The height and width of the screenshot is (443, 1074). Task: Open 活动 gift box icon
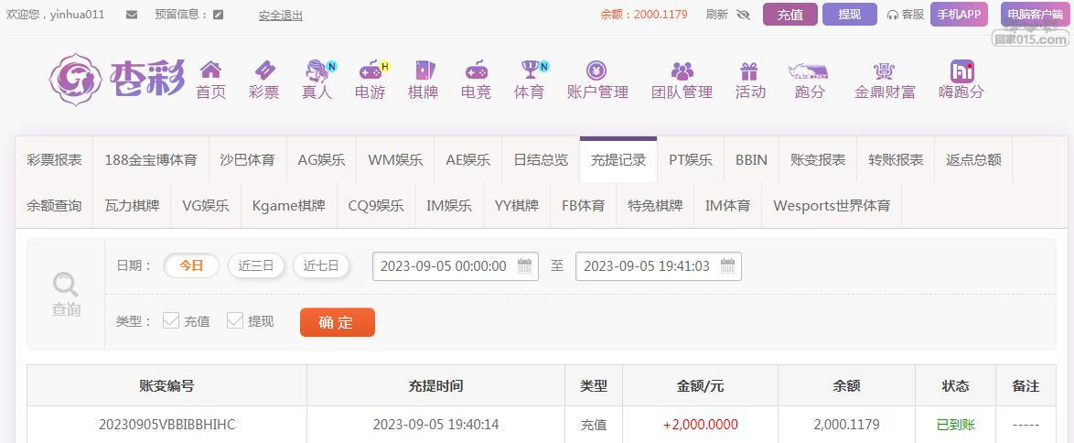coord(749,70)
